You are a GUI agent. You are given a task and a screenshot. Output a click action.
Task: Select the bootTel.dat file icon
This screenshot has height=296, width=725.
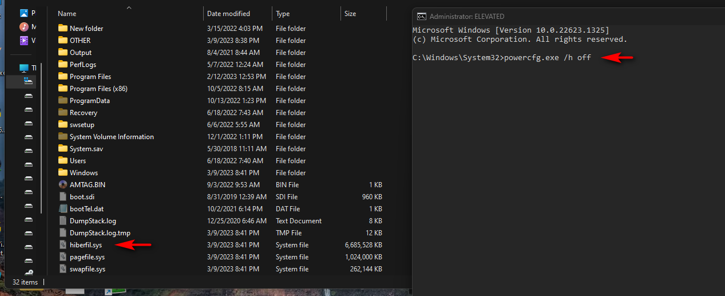[63, 208]
